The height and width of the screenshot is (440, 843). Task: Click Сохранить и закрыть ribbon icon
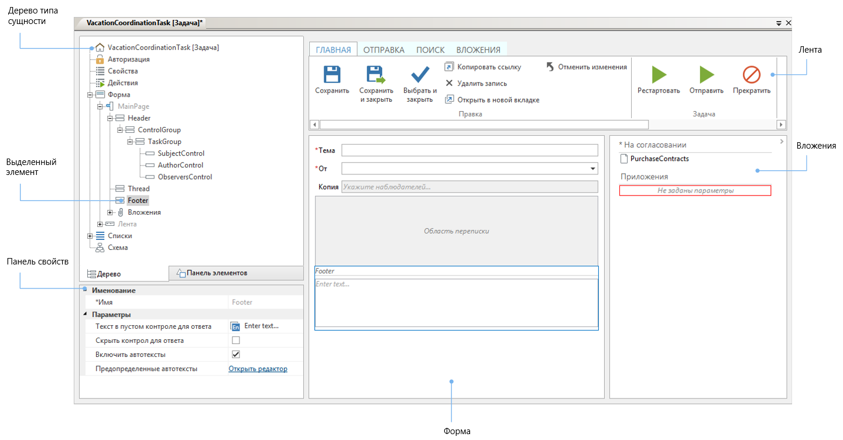coord(376,74)
